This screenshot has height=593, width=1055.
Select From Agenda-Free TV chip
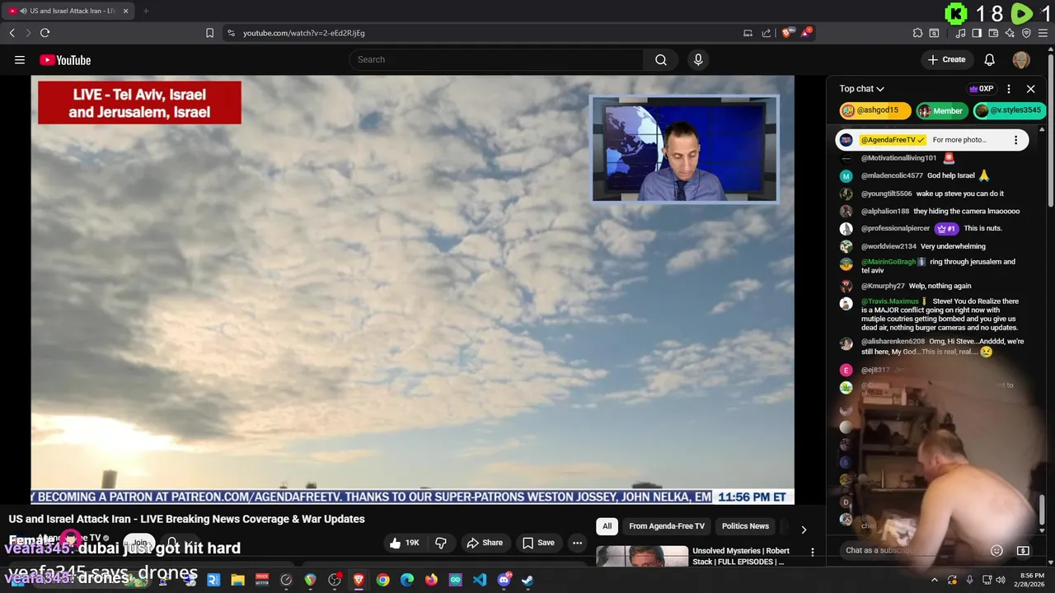click(x=667, y=526)
